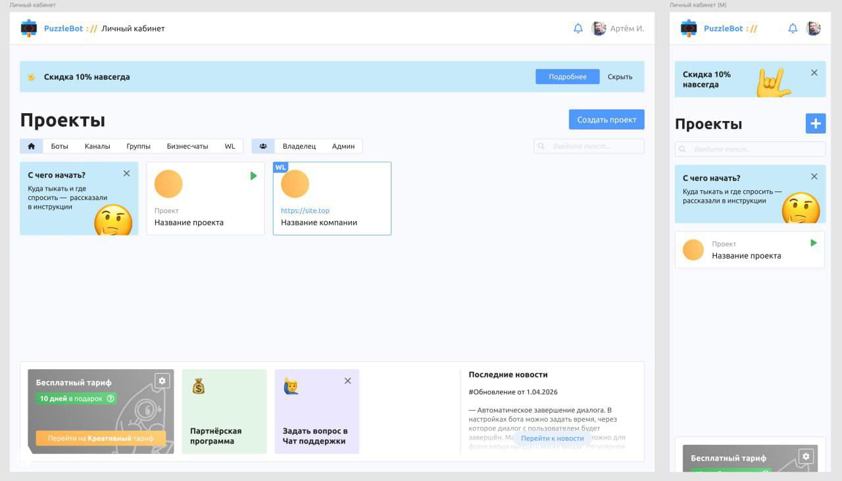The image size is (842, 481).
Task: Open notifications via the bell icon
Action: click(x=578, y=28)
